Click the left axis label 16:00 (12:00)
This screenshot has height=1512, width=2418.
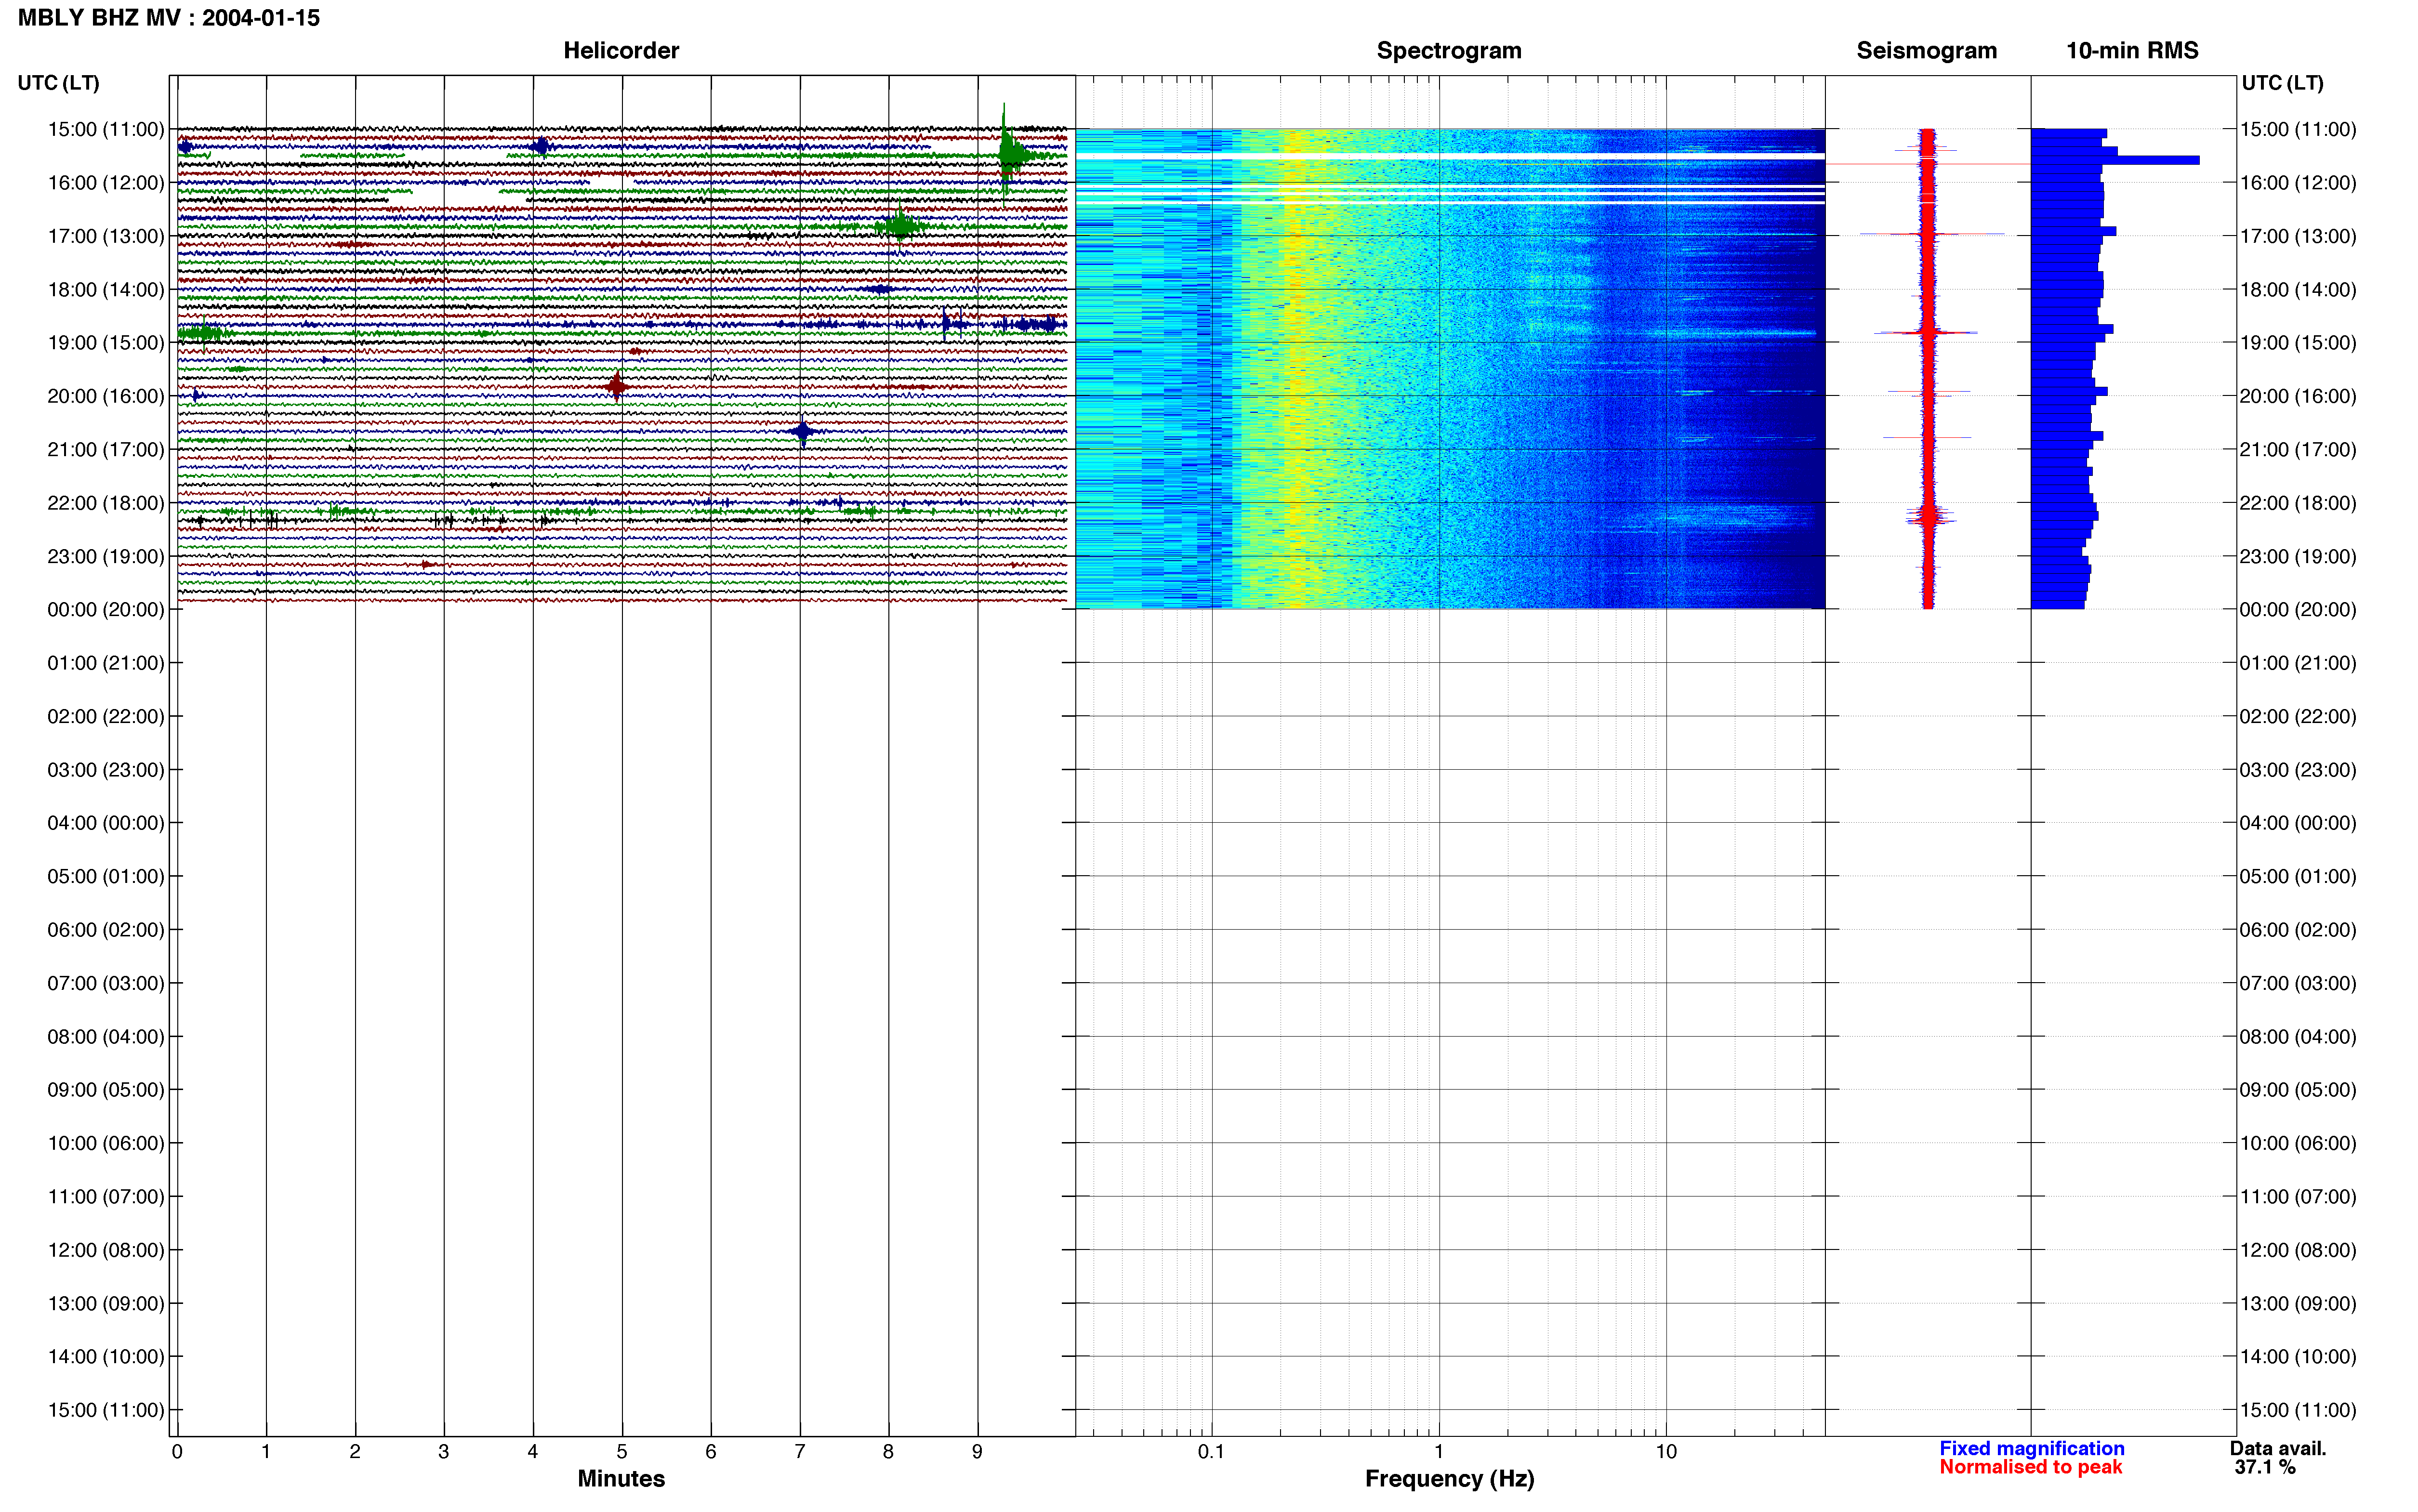click(106, 183)
